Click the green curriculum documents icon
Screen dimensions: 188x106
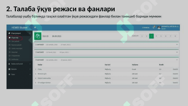[x=38, y=36]
